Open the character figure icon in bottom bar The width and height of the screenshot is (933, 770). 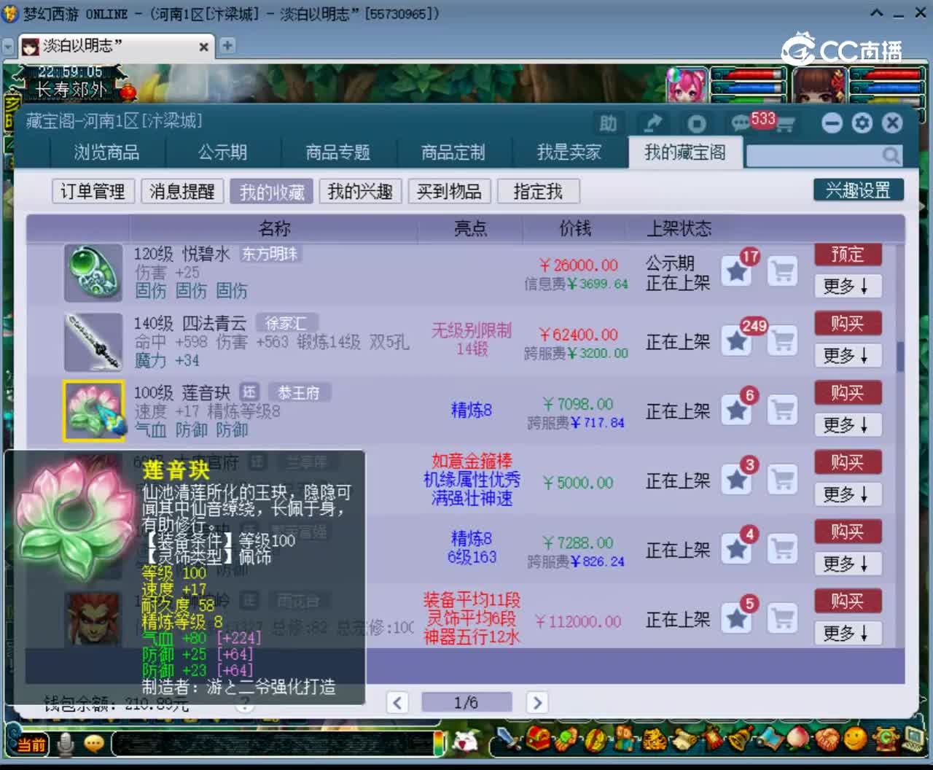(624, 739)
